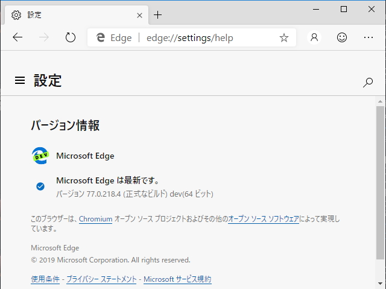Open a new tab with the plus button

(x=157, y=15)
